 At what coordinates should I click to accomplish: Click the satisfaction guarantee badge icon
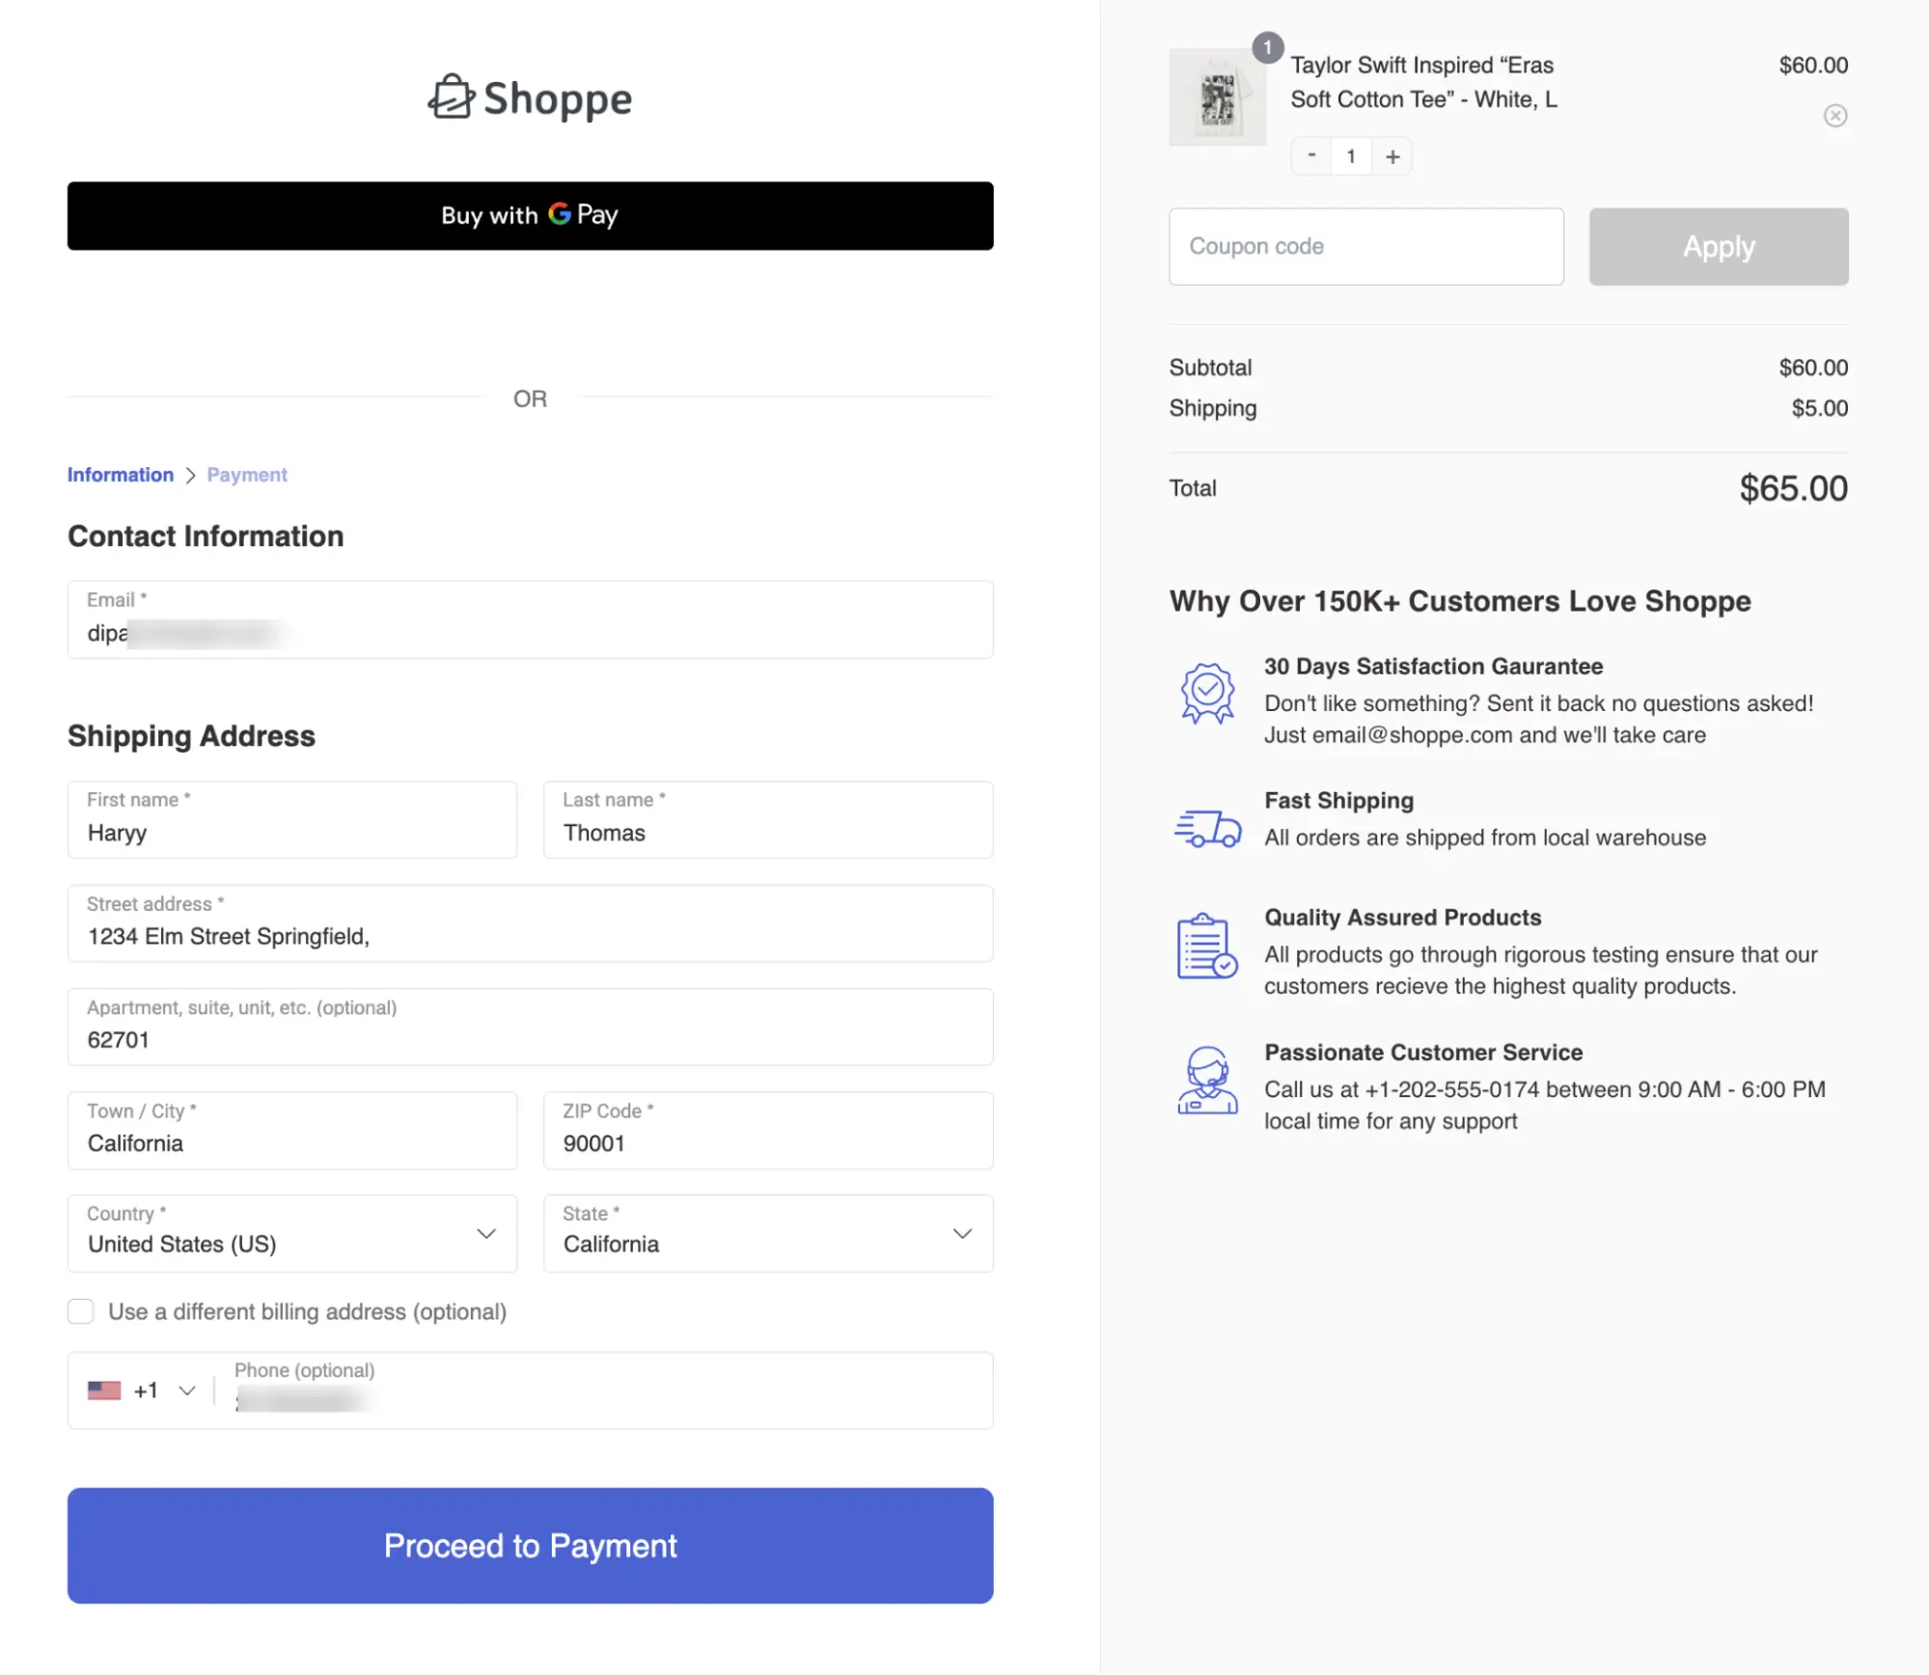click(x=1207, y=693)
